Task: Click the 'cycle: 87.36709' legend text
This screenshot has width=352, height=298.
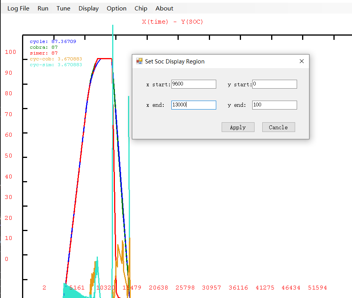Action: tap(53, 41)
